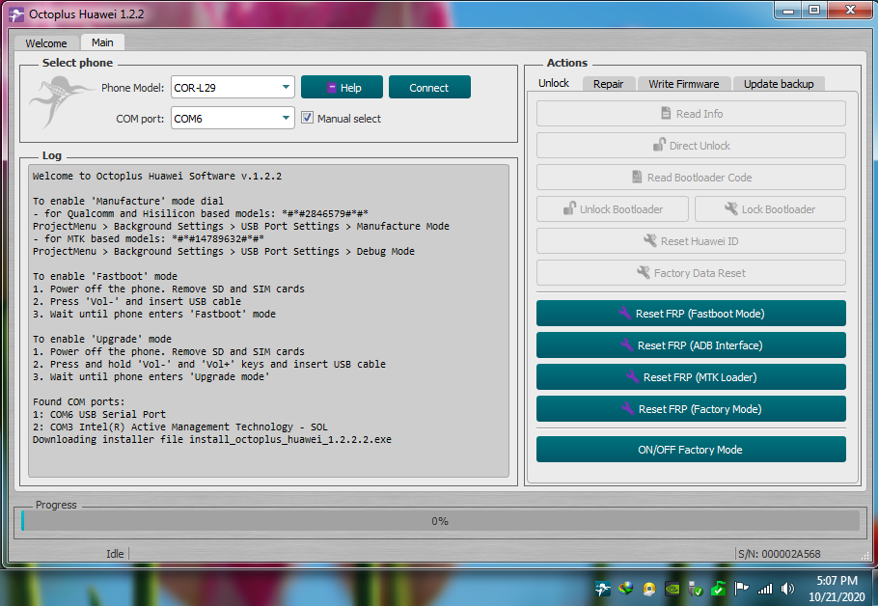Click the Factory Data Reset button
Image resolution: width=878 pixels, height=606 pixels.
point(691,273)
